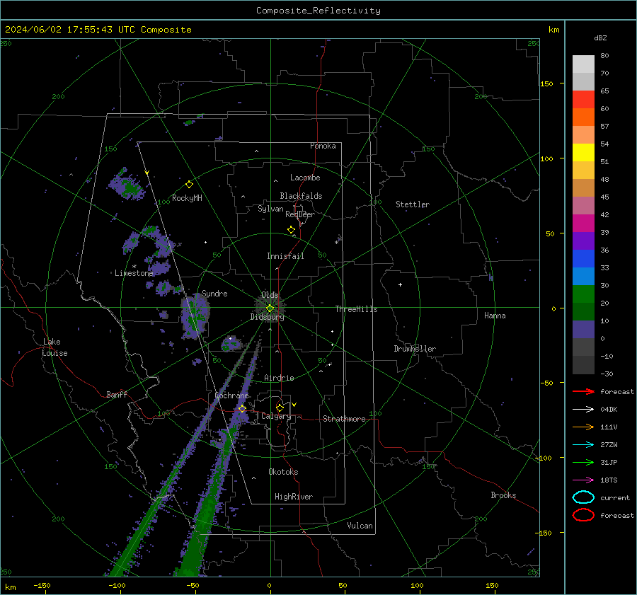This screenshot has width=637, height=595.
Task: Select the purple 10 dBZ color swatch
Action: pyautogui.click(x=583, y=330)
